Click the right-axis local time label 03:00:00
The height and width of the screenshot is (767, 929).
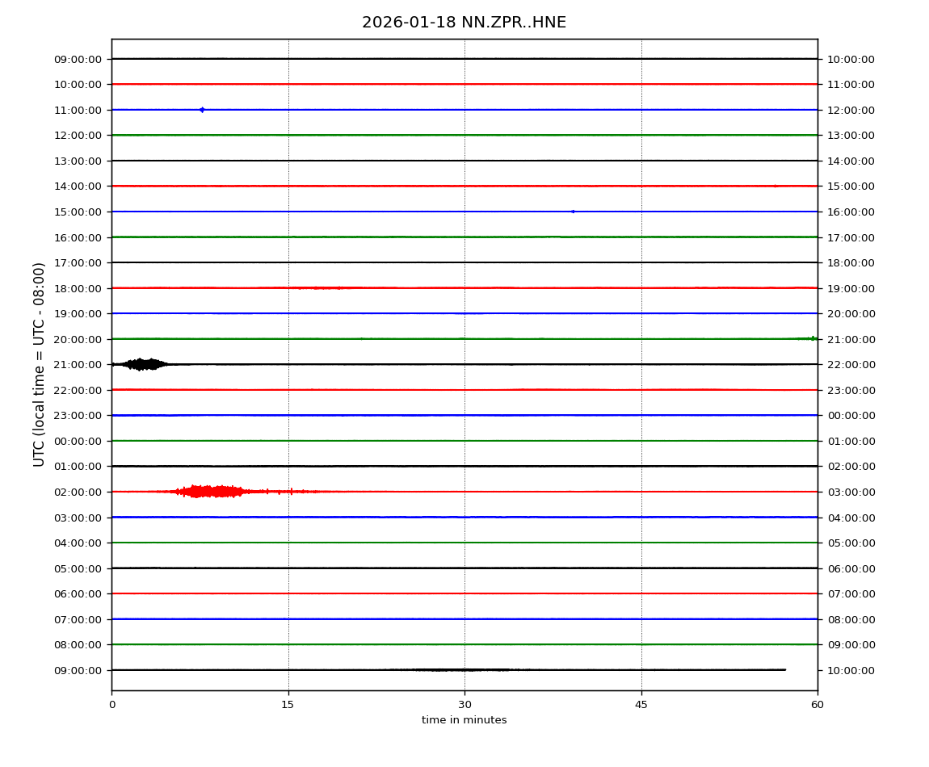[x=851, y=492]
